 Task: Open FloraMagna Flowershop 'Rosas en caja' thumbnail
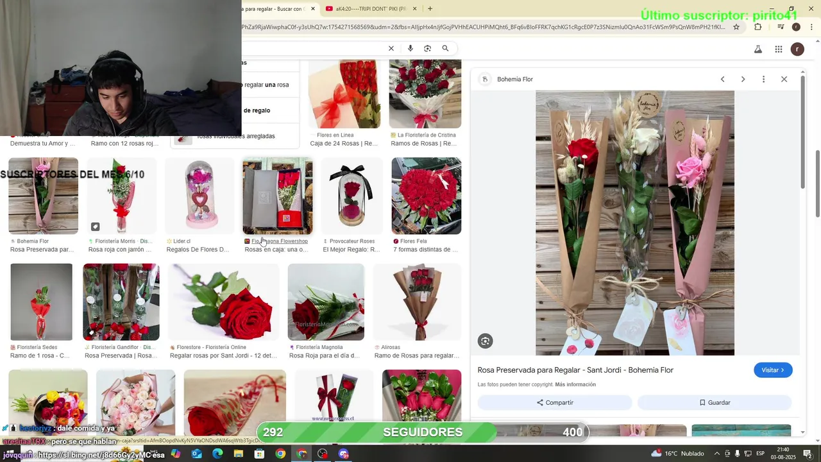pyautogui.click(x=278, y=196)
